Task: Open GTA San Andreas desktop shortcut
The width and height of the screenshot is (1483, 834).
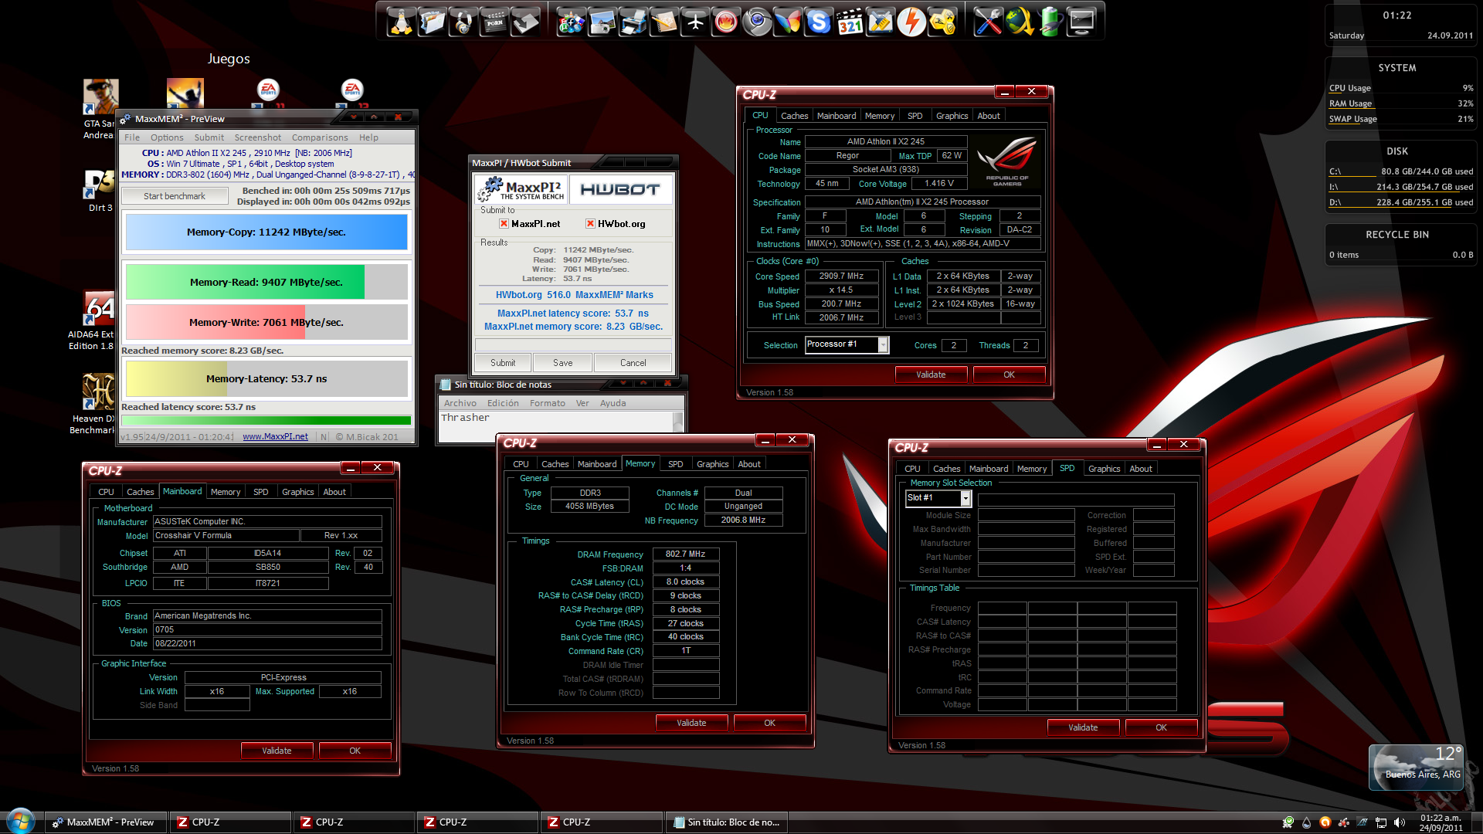Action: pos(100,108)
